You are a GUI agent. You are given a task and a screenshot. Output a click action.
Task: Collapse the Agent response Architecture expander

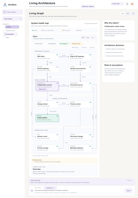[130, 180]
